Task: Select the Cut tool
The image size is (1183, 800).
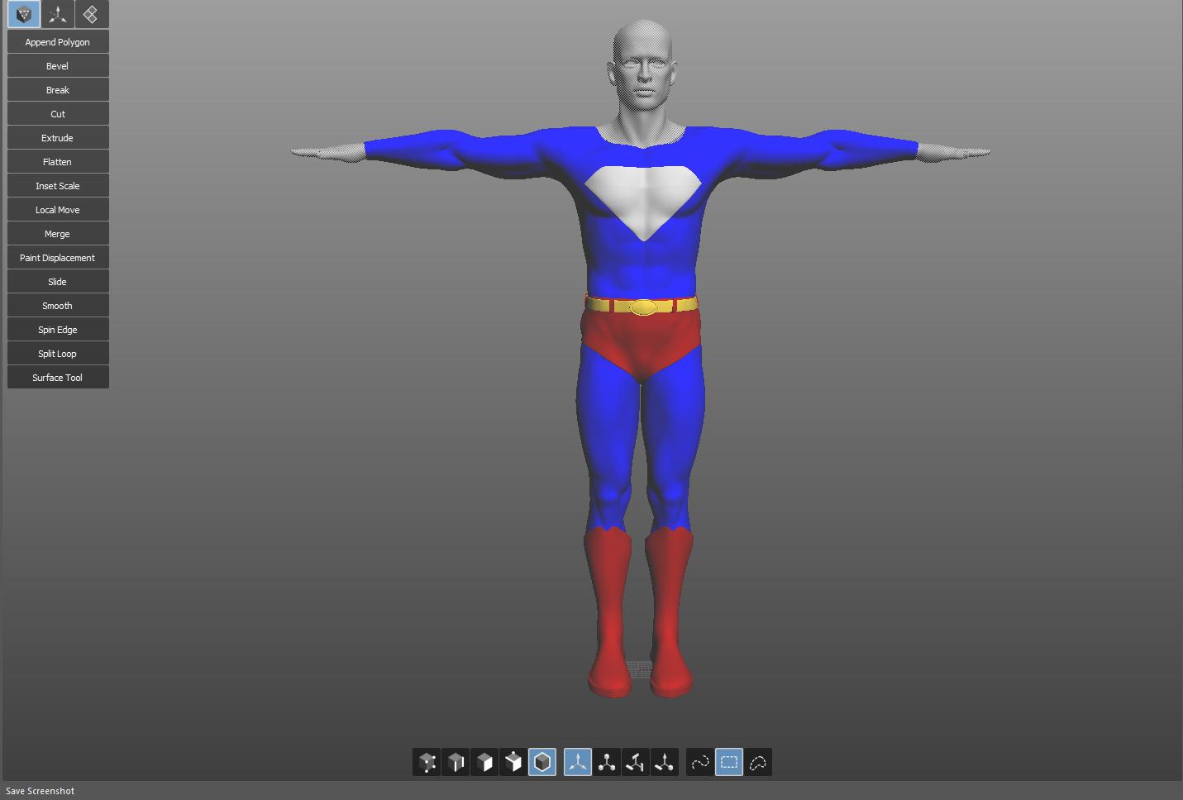Action: click(58, 114)
